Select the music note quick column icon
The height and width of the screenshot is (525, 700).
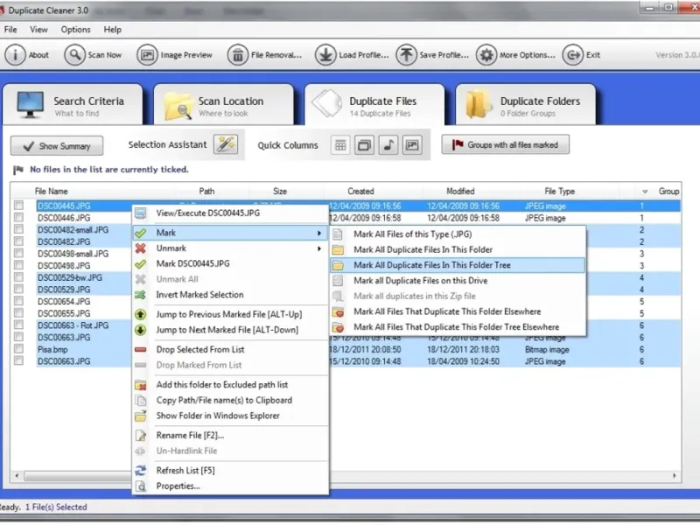coord(388,145)
